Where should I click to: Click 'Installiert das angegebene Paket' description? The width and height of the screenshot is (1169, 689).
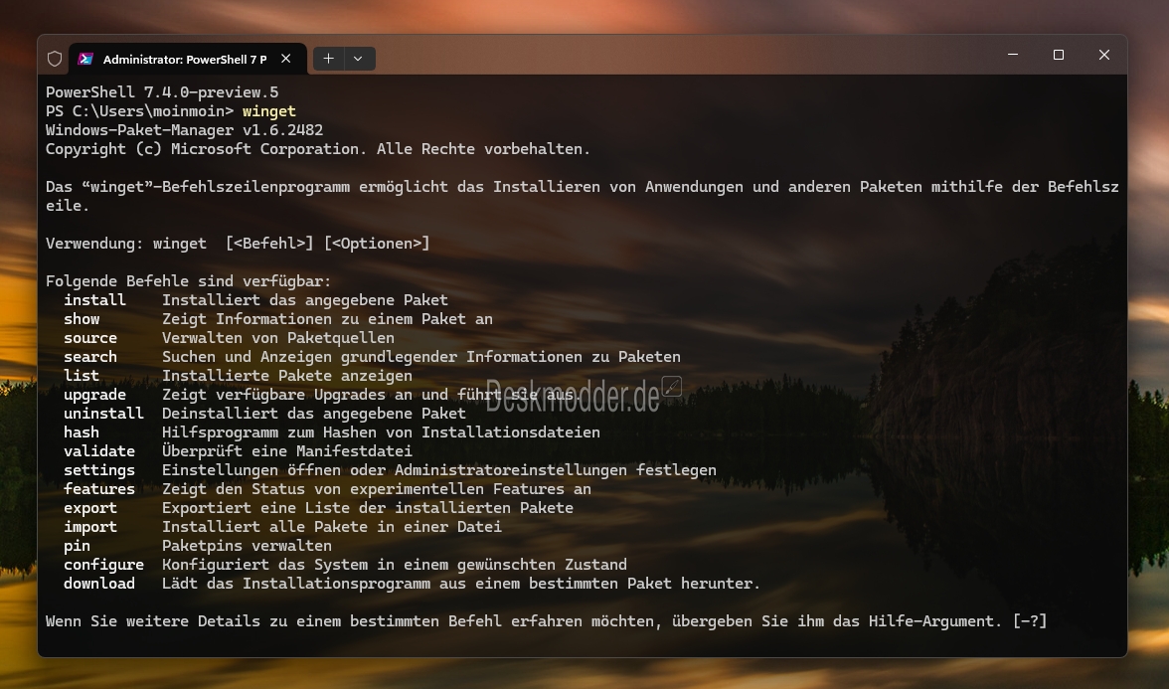coord(305,300)
